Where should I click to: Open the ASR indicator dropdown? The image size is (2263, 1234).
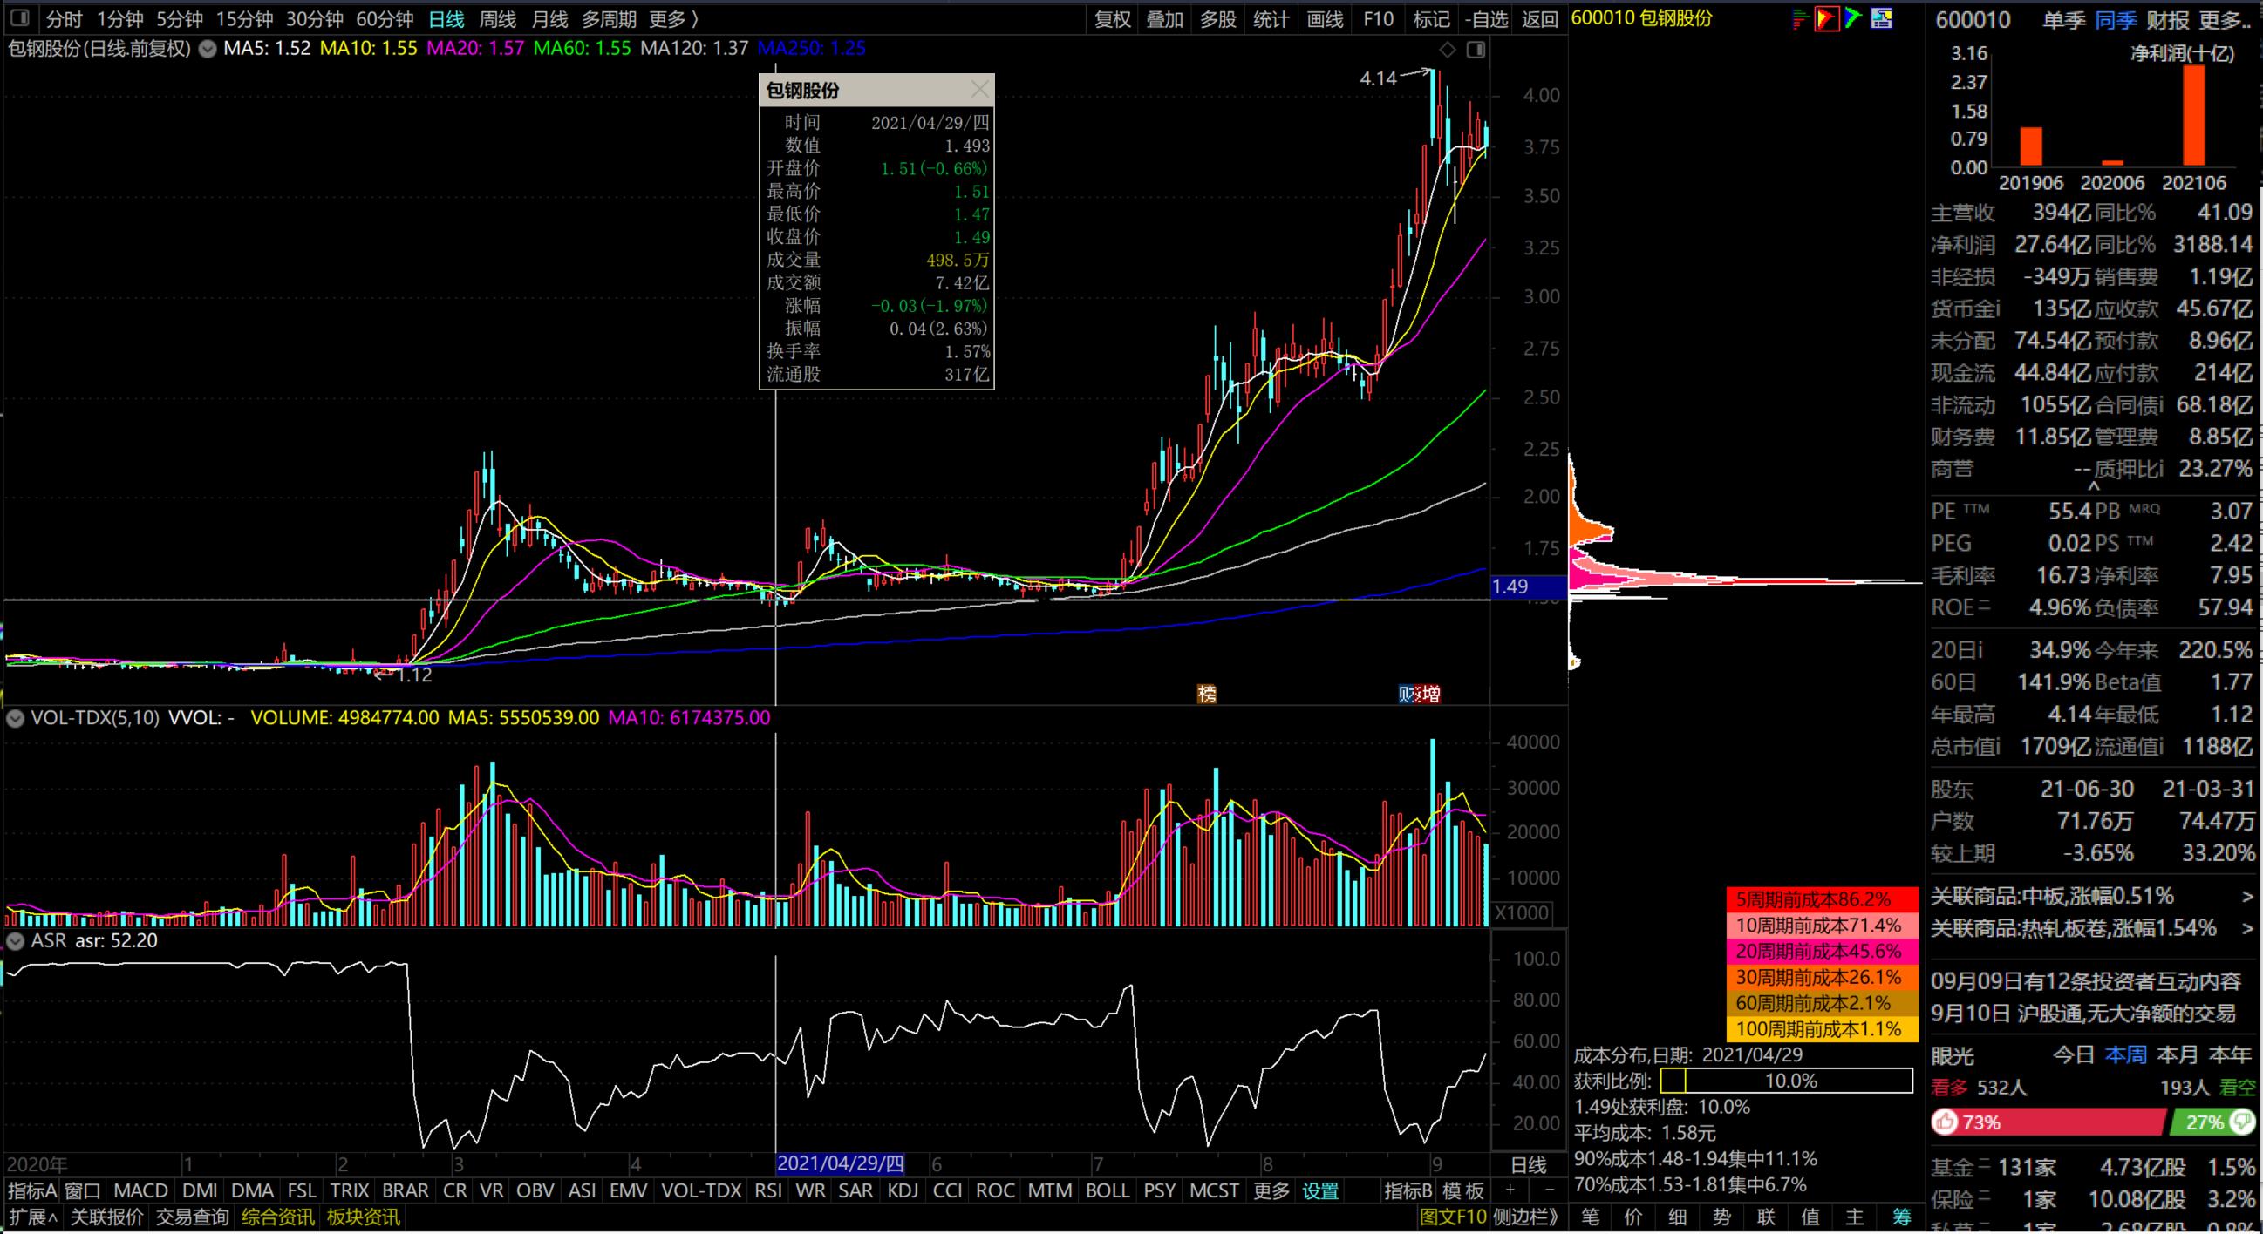click(15, 941)
